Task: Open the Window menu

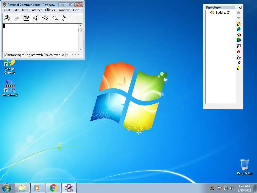Action: 64,10
